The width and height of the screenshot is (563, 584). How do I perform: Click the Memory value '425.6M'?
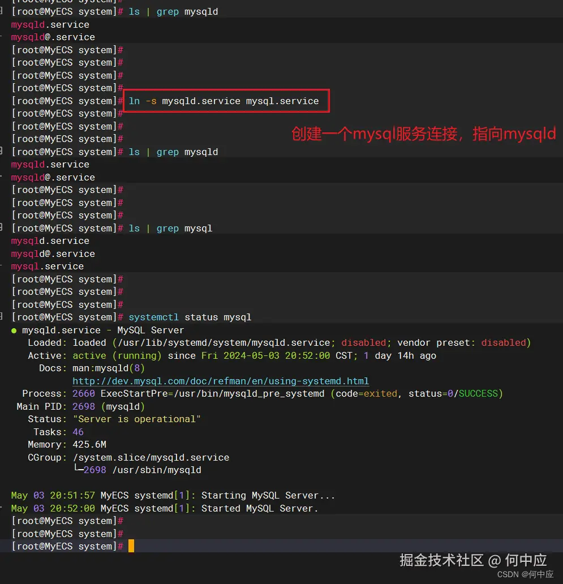pos(89,445)
